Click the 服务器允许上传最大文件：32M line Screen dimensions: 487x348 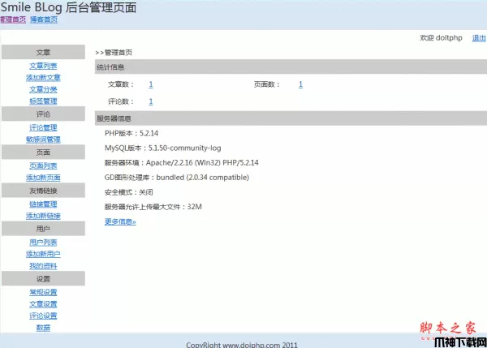(153, 207)
